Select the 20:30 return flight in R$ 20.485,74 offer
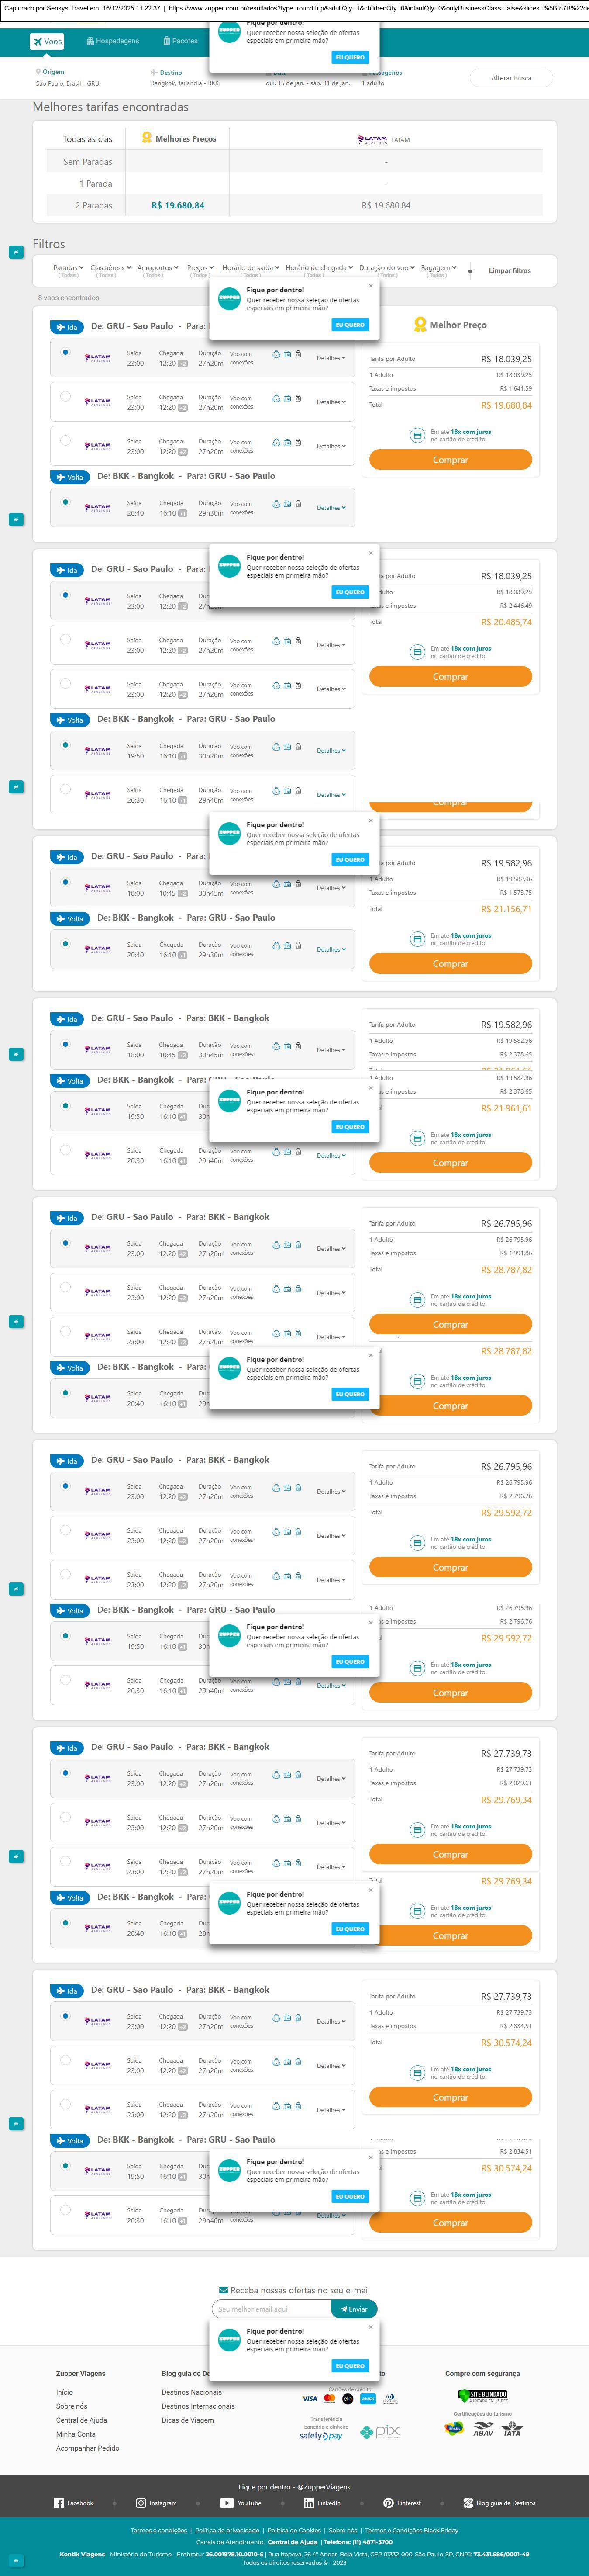Viewport: 589px width, 2576px height. [65, 790]
